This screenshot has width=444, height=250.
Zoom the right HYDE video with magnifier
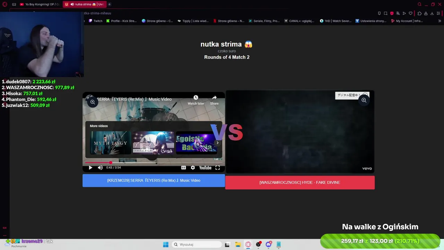pyautogui.click(x=364, y=100)
